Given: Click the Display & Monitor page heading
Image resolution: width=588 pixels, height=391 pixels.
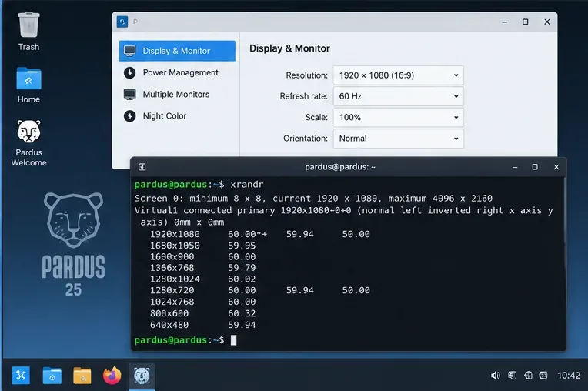Looking at the screenshot, I should (x=289, y=48).
